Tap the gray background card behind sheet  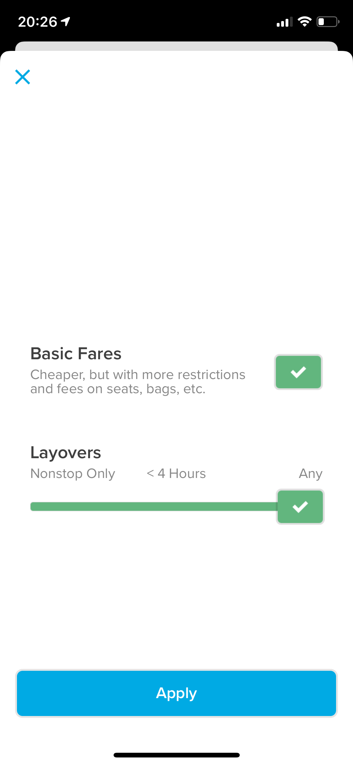click(x=176, y=46)
